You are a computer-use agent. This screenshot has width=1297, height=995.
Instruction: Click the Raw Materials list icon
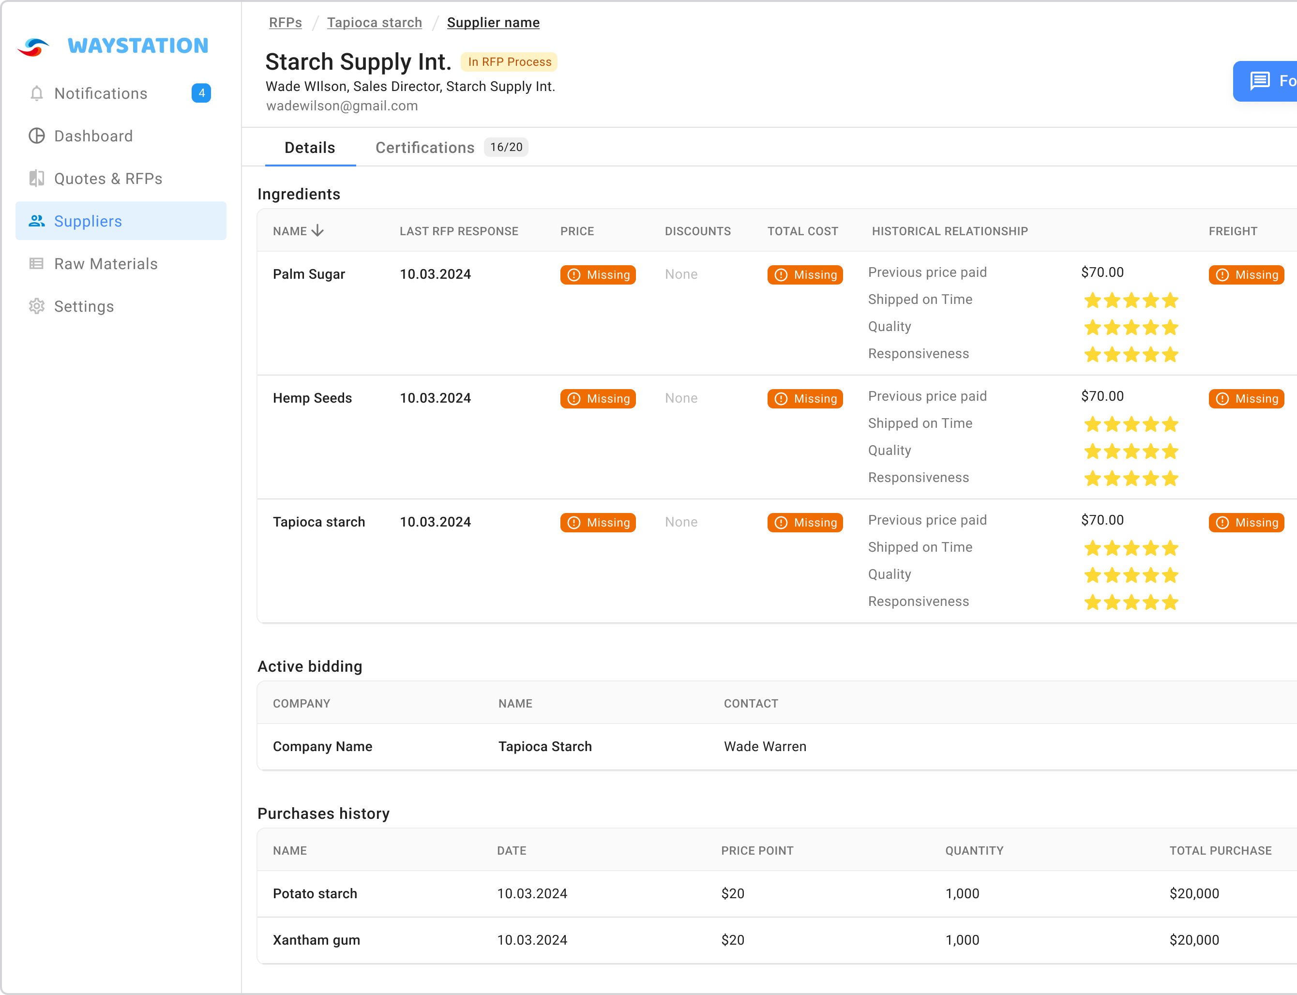coord(37,264)
